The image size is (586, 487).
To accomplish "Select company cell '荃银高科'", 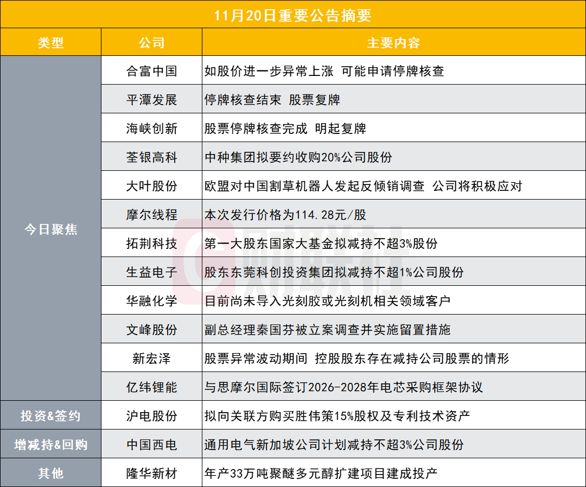I will pos(152,157).
